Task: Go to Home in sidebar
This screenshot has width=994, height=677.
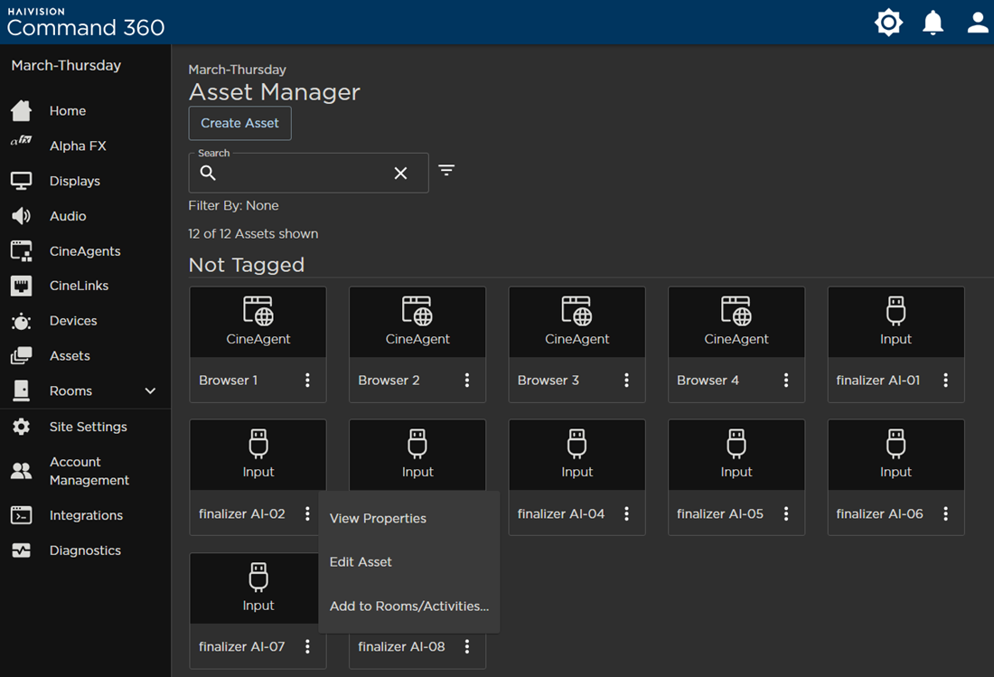Action: [x=68, y=110]
